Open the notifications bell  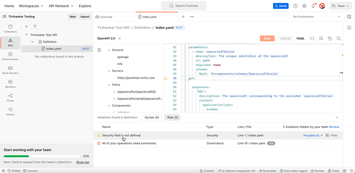pos(313,6)
